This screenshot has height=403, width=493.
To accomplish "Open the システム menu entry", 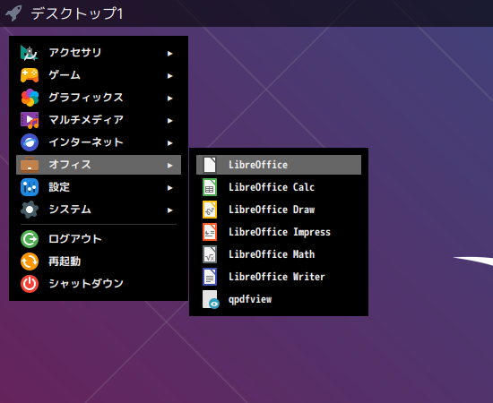I will coord(99,210).
